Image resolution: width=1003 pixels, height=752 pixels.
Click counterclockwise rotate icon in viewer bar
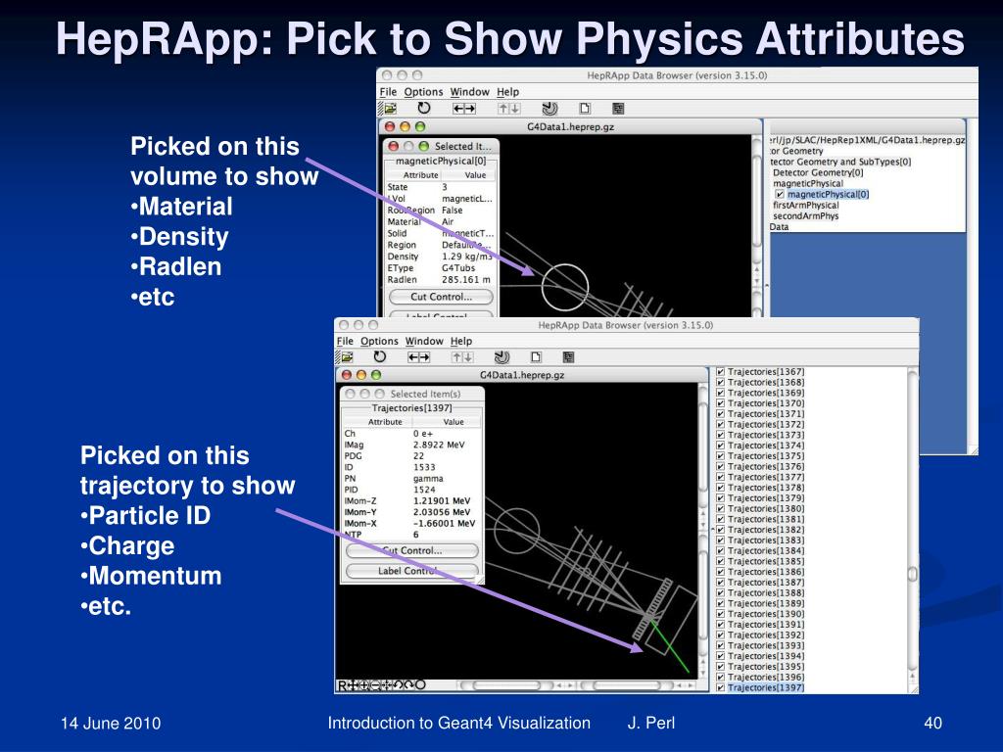[x=398, y=685]
